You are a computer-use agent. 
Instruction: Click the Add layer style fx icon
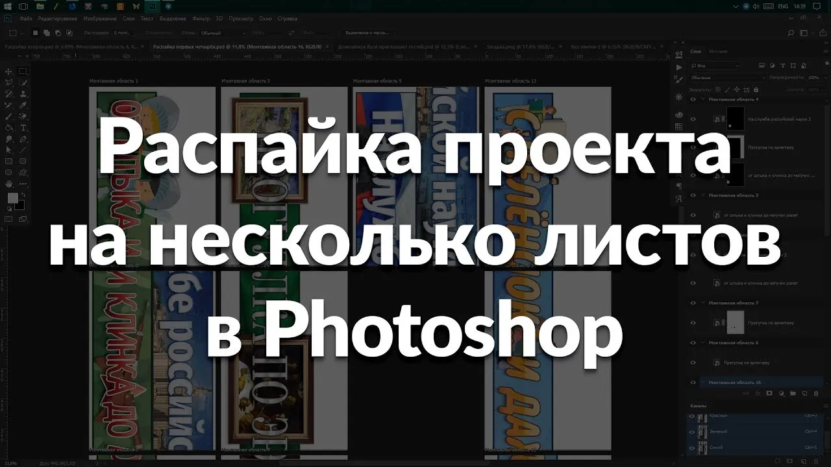(758, 393)
